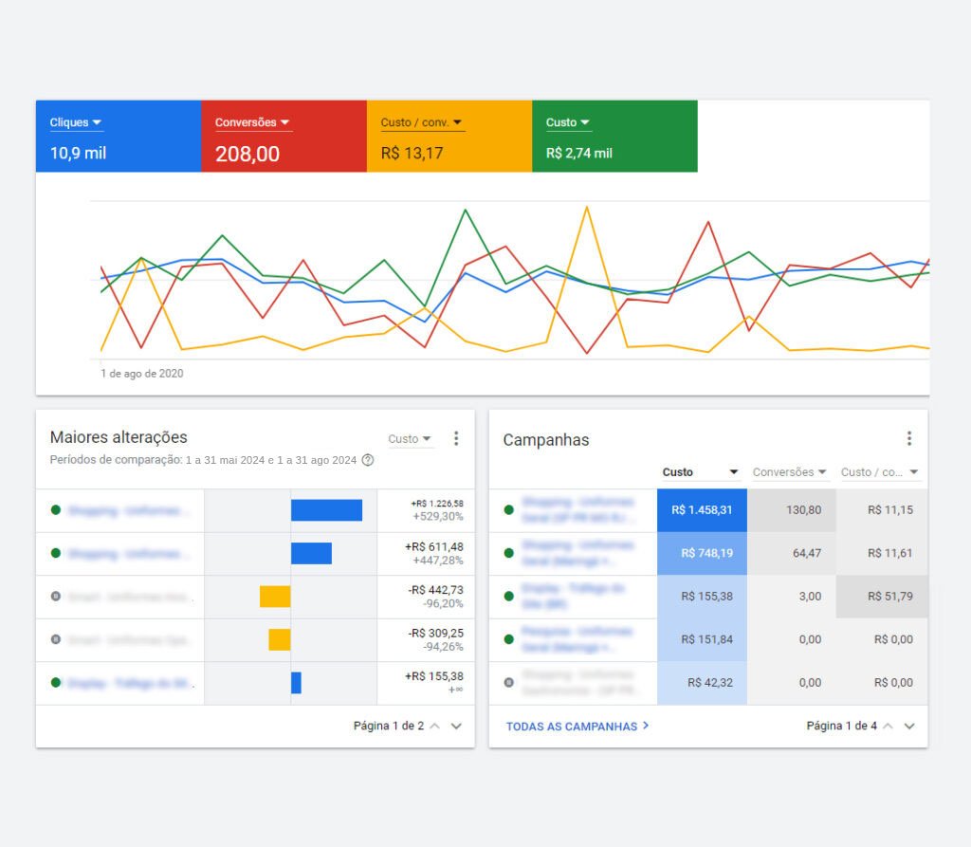Viewport: 971px width, 847px height.
Task: Click the 64,47 conversions cell
Action: pyautogui.click(x=792, y=553)
